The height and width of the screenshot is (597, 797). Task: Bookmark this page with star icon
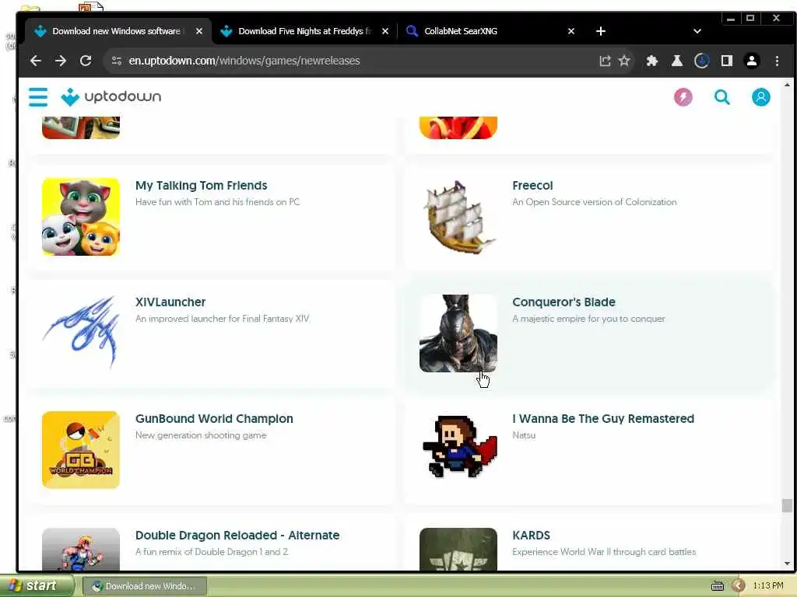coord(624,61)
